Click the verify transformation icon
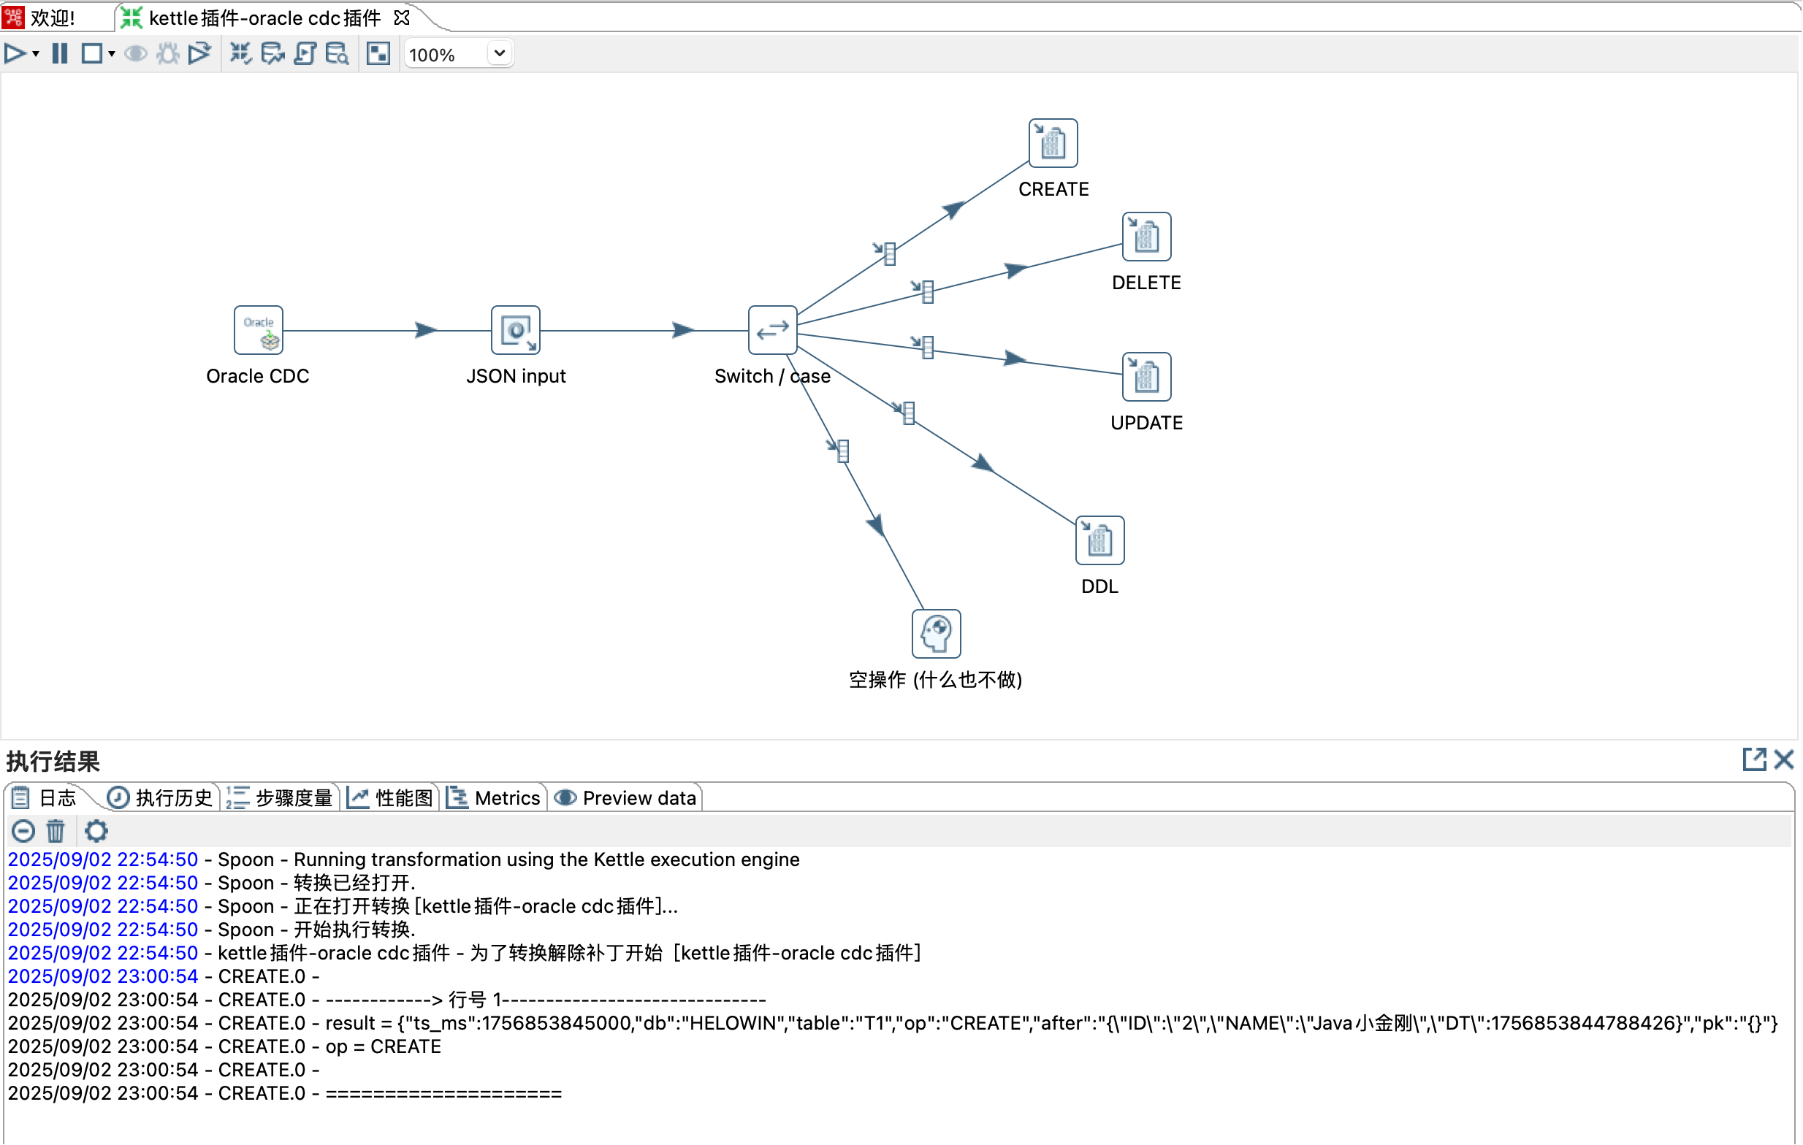The image size is (1803, 1145). [240, 54]
